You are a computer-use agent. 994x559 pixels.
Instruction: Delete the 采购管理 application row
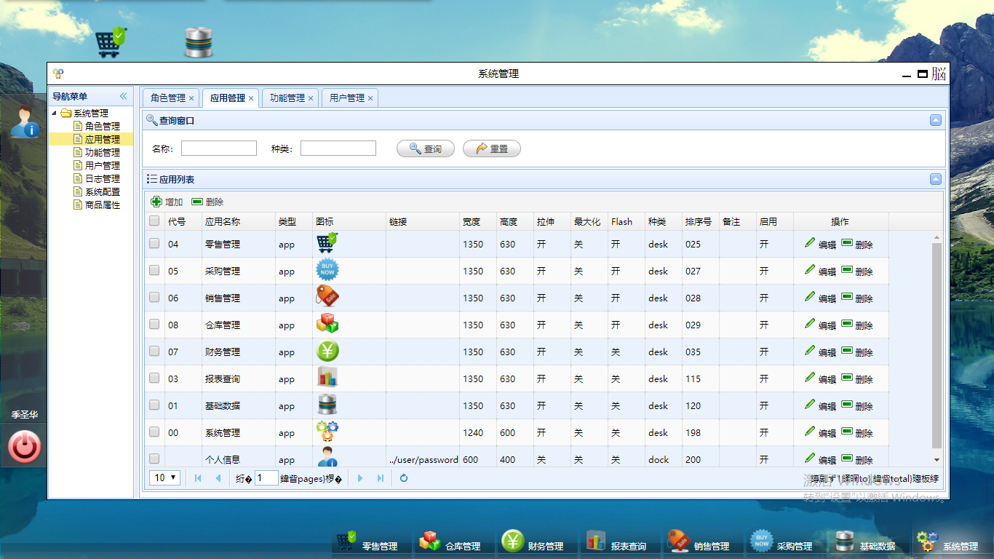click(x=857, y=271)
